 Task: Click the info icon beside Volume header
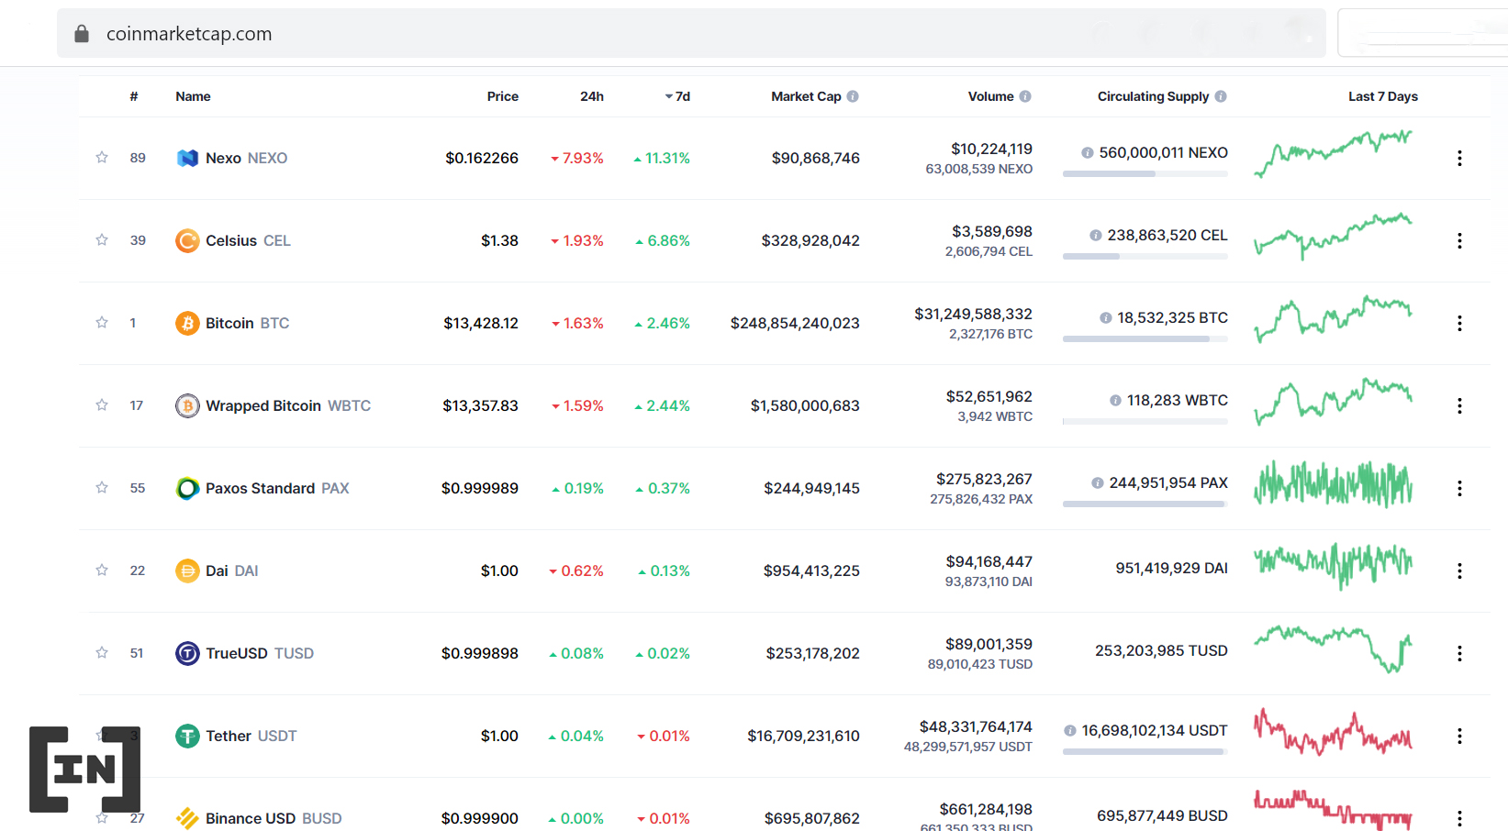1025,96
